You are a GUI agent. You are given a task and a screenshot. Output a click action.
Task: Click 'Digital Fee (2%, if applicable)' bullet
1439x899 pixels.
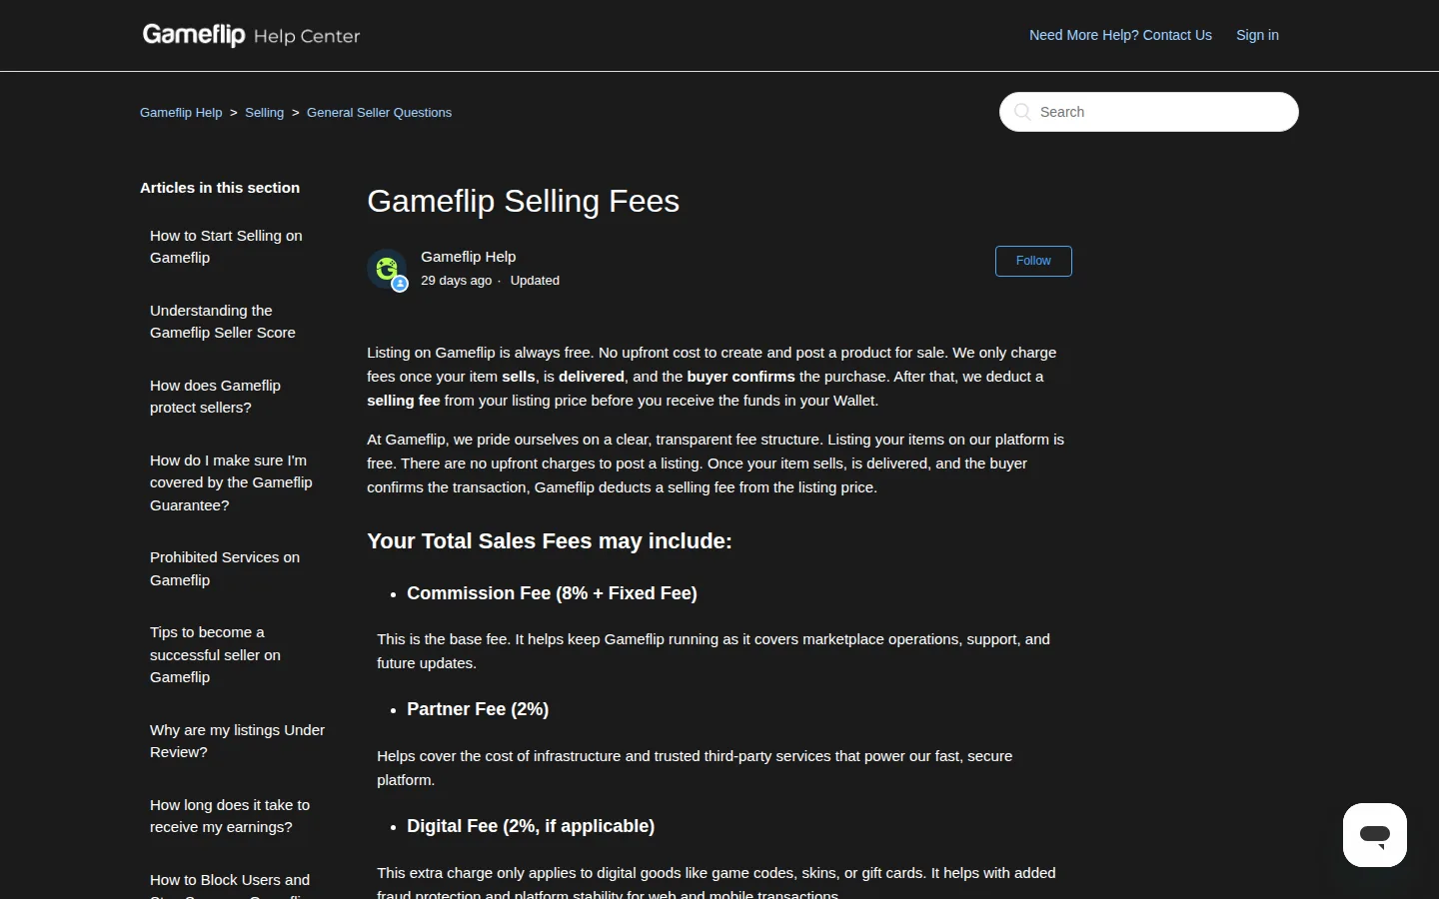(531, 826)
